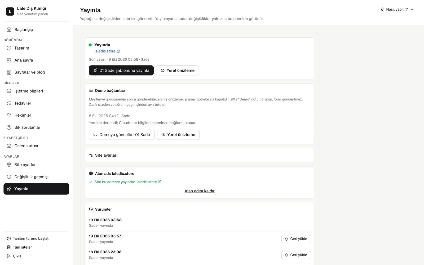Click the history icon for Değişiklik geçmişi
Image resolution: width=424 pixels, height=265 pixels.
[x=9, y=177]
